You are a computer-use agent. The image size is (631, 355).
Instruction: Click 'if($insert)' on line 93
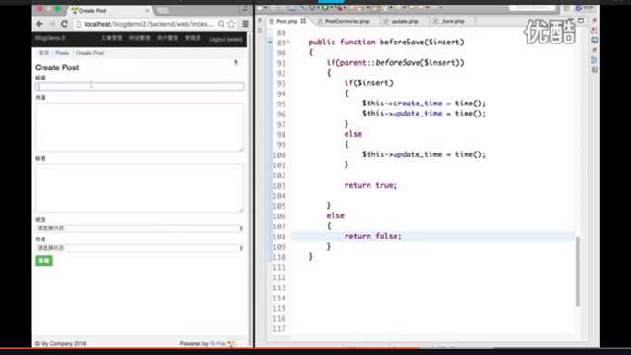369,83
